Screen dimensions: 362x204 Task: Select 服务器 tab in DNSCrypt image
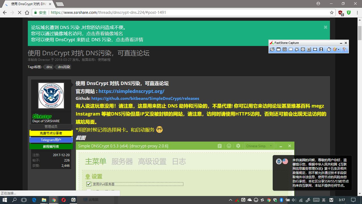[x=122, y=161]
